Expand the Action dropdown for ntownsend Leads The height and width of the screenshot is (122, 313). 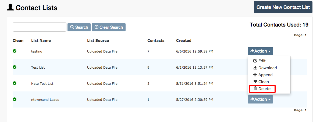(260, 99)
